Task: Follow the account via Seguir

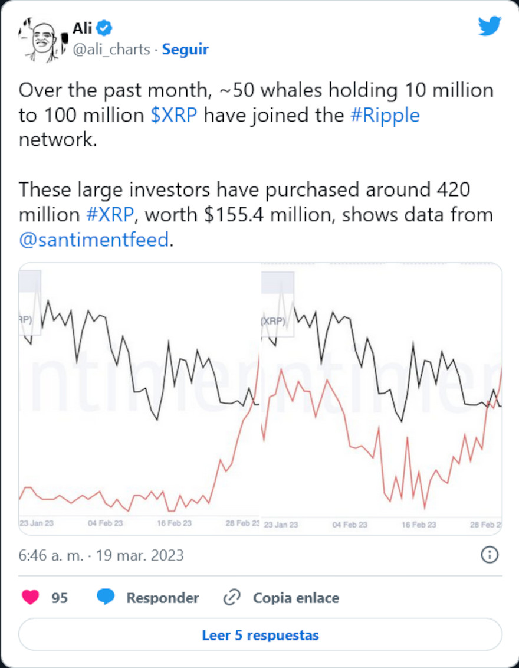Action: (185, 50)
